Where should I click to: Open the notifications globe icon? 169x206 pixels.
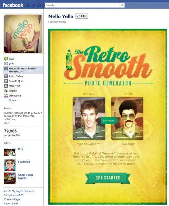pyautogui.click(x=39, y=5)
